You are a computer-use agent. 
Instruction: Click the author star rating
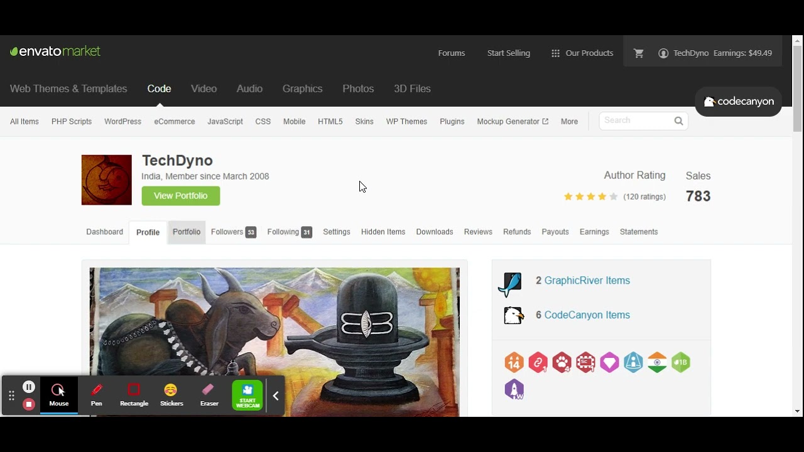pyautogui.click(x=590, y=196)
